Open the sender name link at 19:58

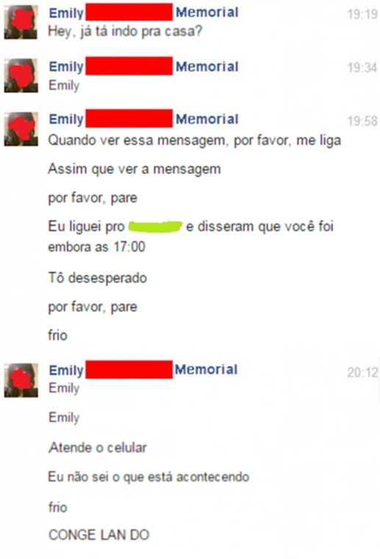coord(144,119)
